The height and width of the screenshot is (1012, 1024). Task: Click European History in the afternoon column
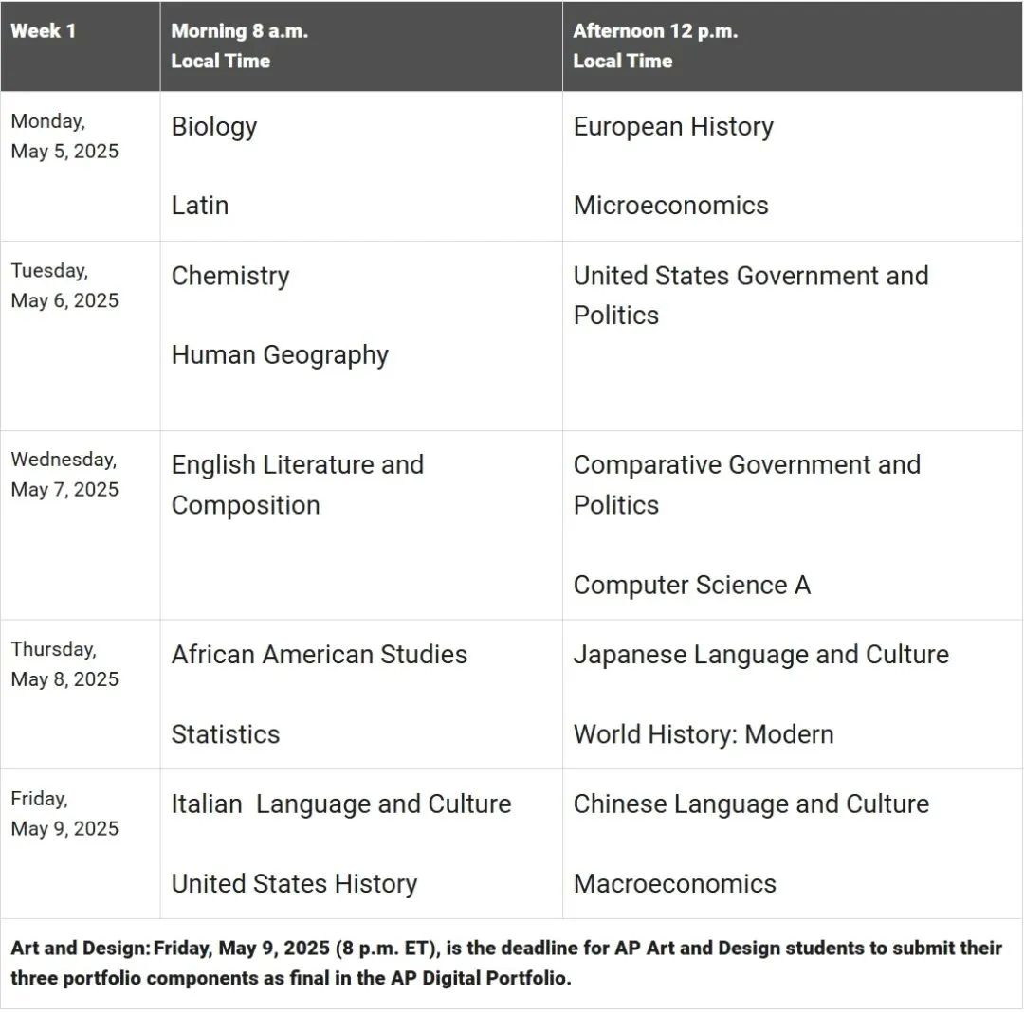pyautogui.click(x=673, y=127)
